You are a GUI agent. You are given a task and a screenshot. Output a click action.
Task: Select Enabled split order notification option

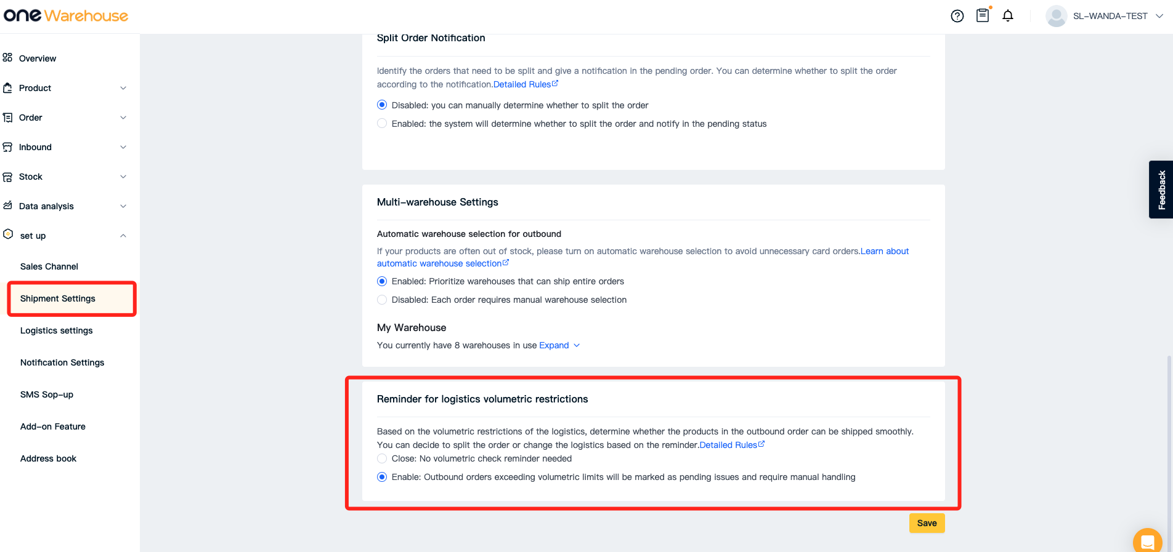point(382,124)
